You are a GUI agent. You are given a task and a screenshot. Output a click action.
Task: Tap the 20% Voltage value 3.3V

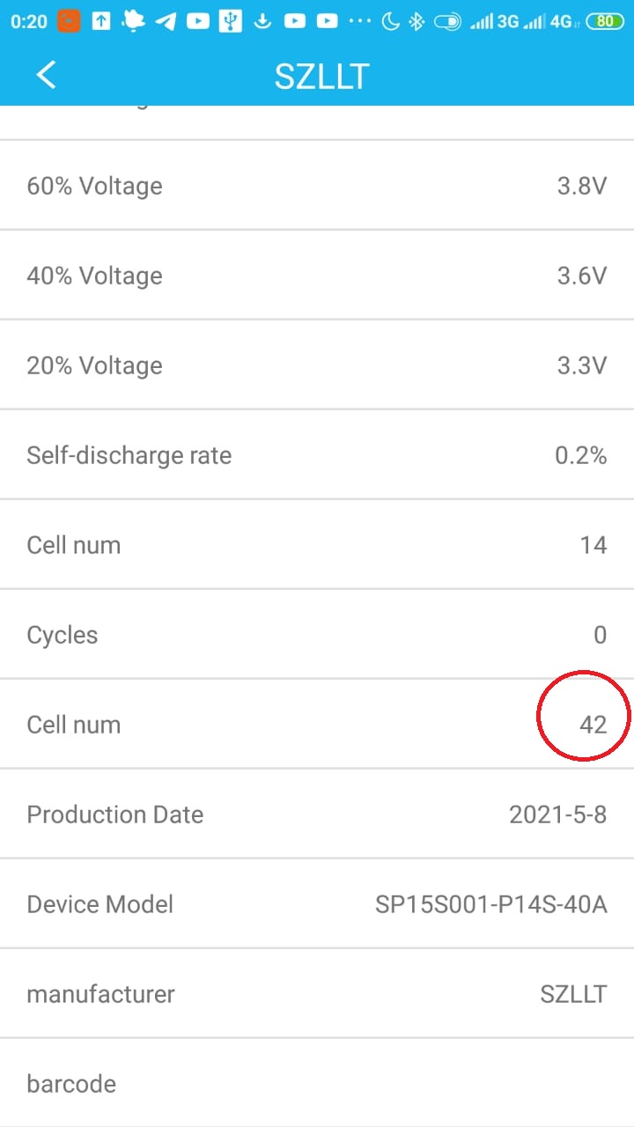[x=581, y=365]
